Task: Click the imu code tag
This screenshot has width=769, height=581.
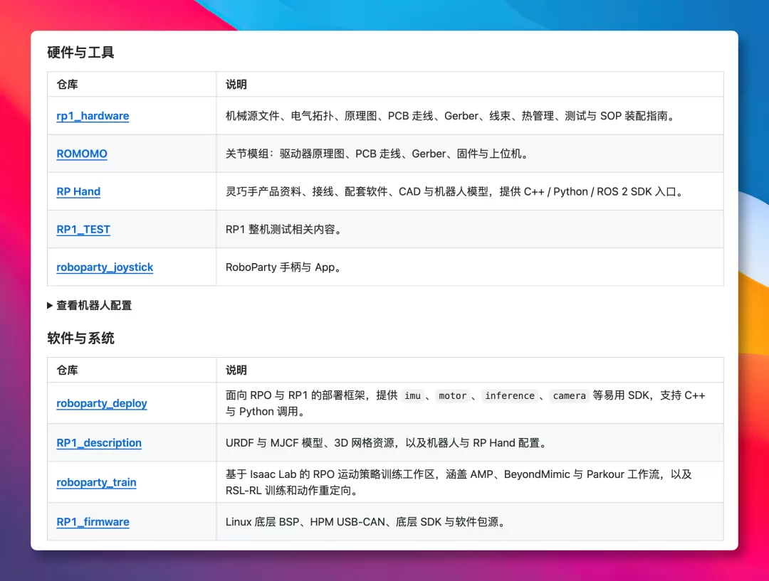Action: [412, 396]
